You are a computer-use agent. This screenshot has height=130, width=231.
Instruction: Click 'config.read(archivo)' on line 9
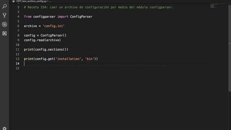42,40
